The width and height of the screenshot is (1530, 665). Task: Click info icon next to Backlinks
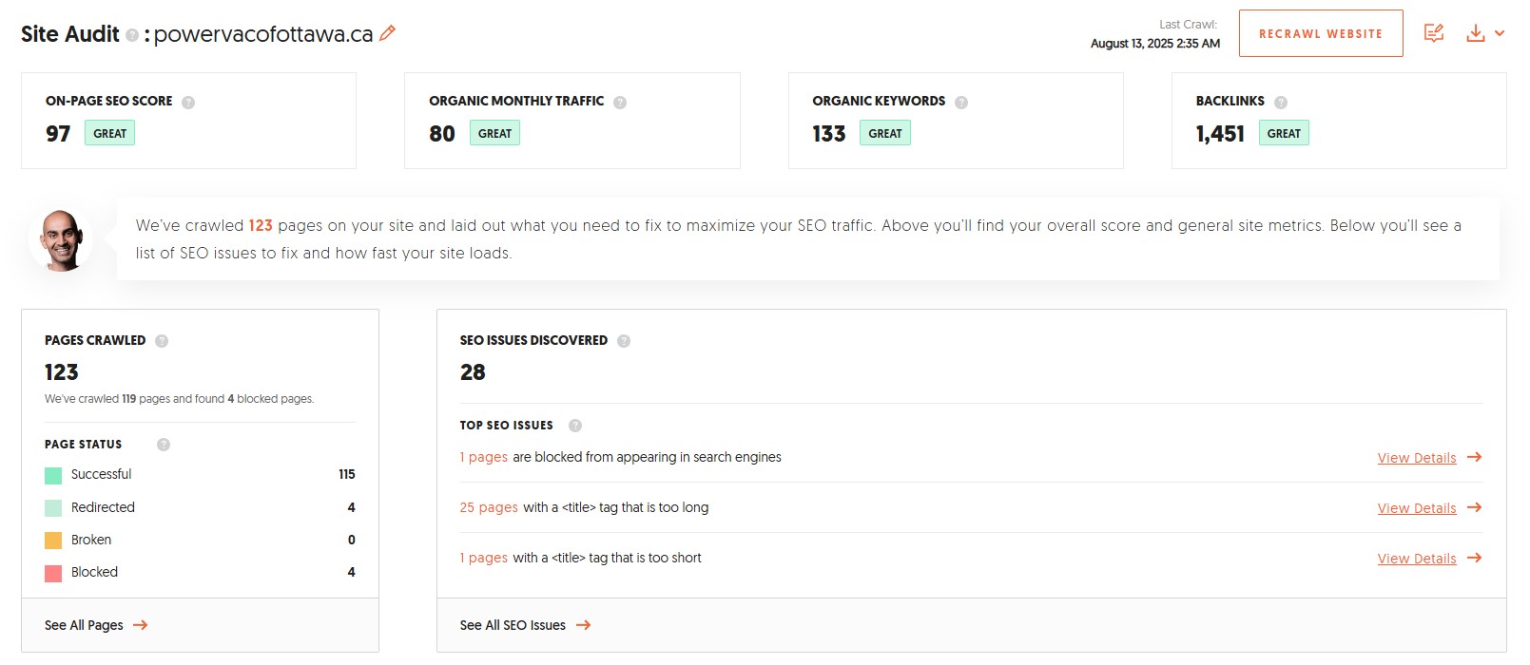click(1281, 103)
